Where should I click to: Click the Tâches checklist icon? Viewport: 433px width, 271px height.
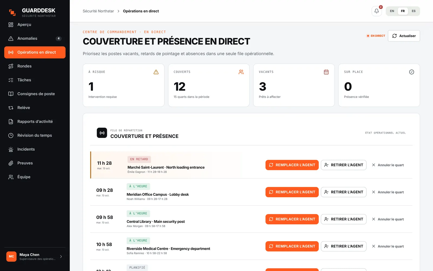(11, 80)
